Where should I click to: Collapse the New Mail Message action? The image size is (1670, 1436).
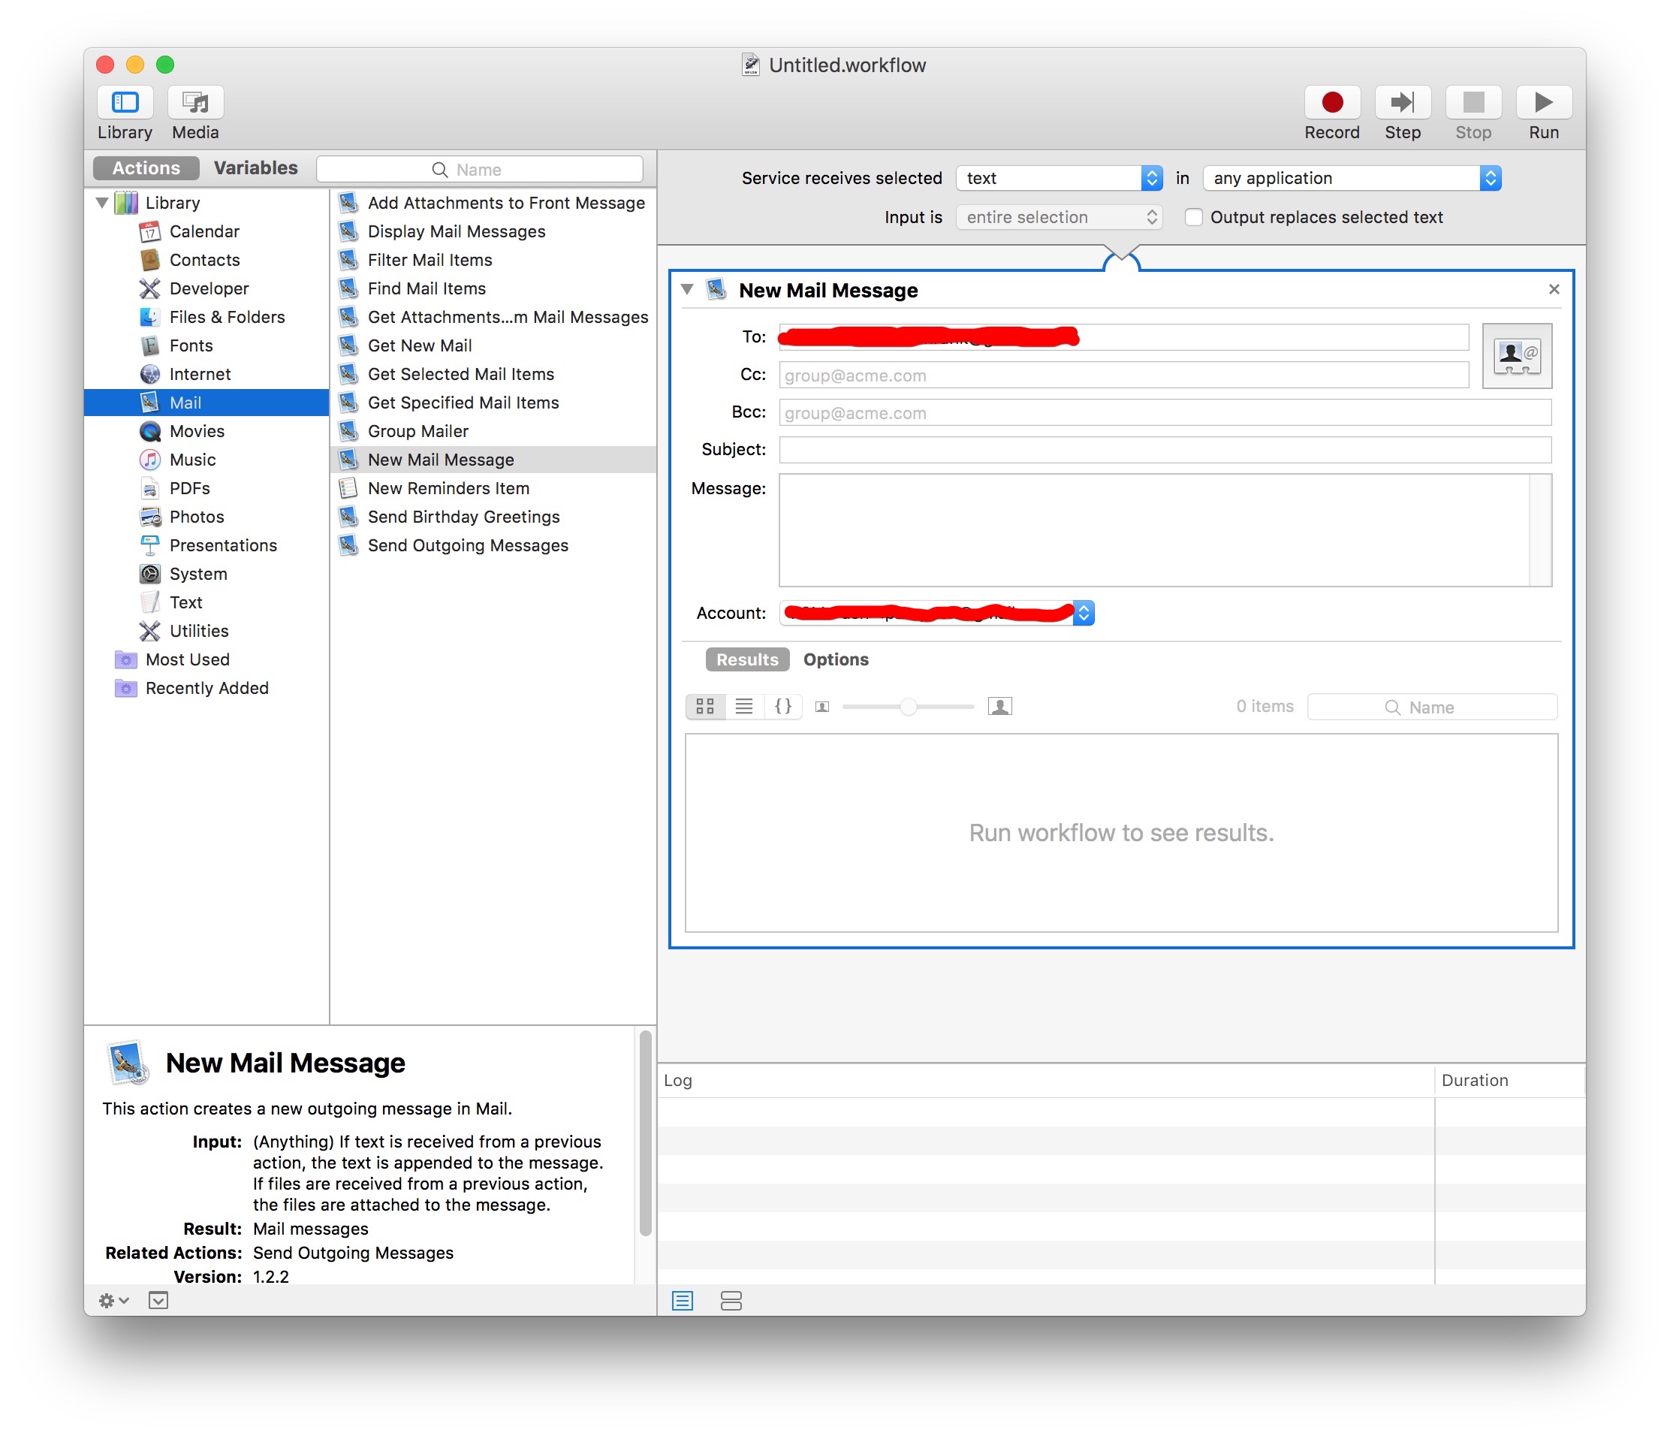687,289
